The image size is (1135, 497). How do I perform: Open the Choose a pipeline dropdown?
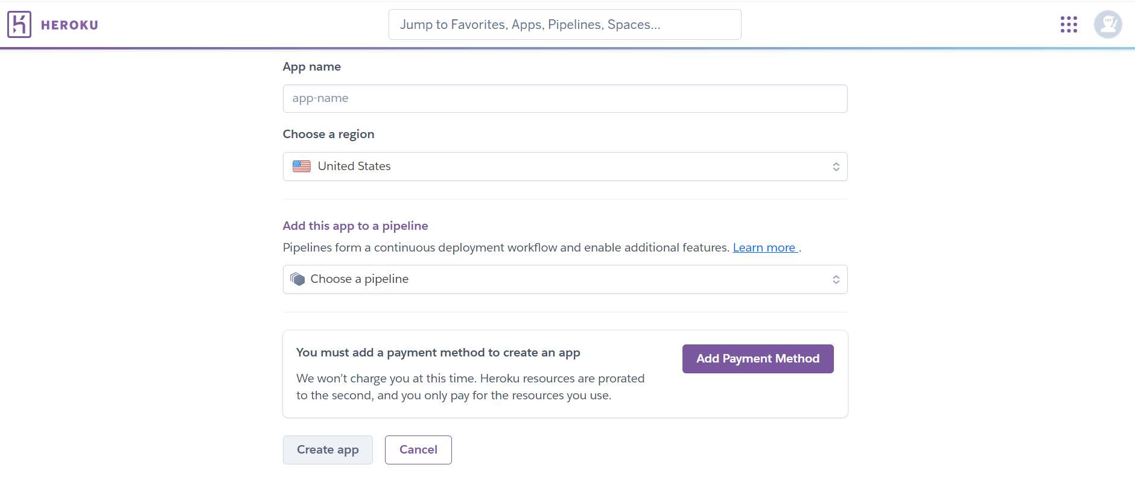pyautogui.click(x=565, y=279)
